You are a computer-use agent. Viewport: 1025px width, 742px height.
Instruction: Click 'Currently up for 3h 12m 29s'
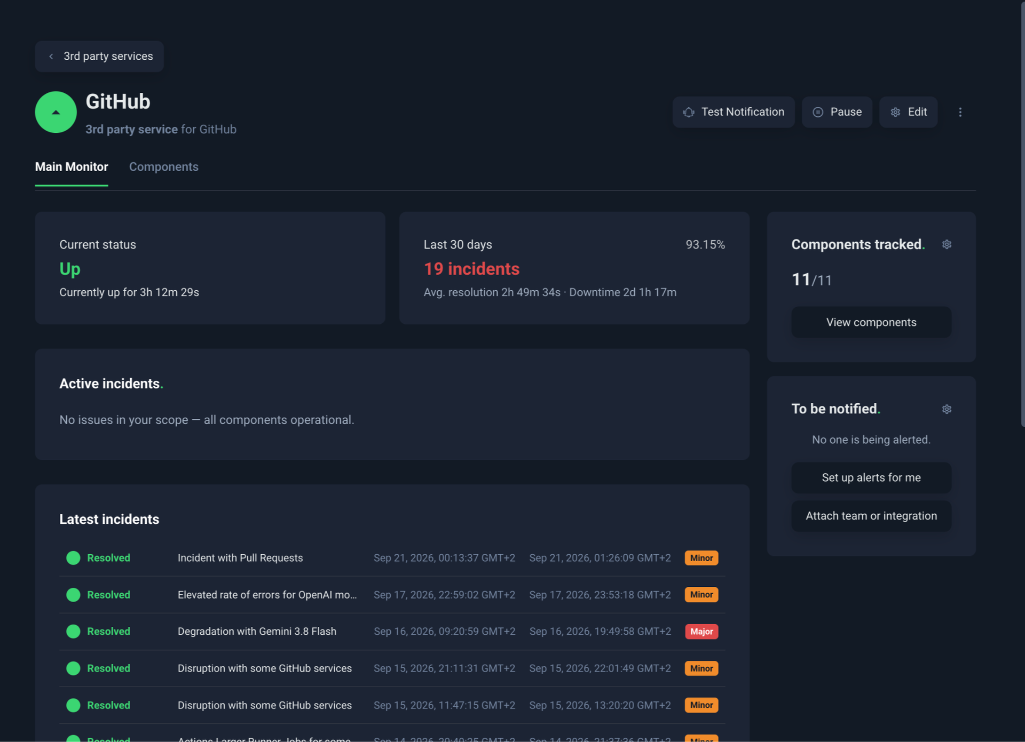[129, 292]
